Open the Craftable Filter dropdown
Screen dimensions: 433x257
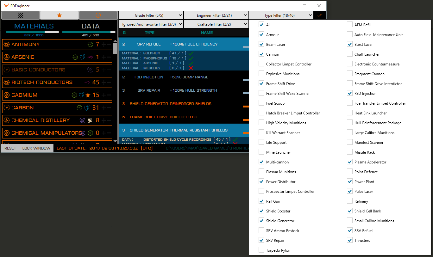coord(216,24)
